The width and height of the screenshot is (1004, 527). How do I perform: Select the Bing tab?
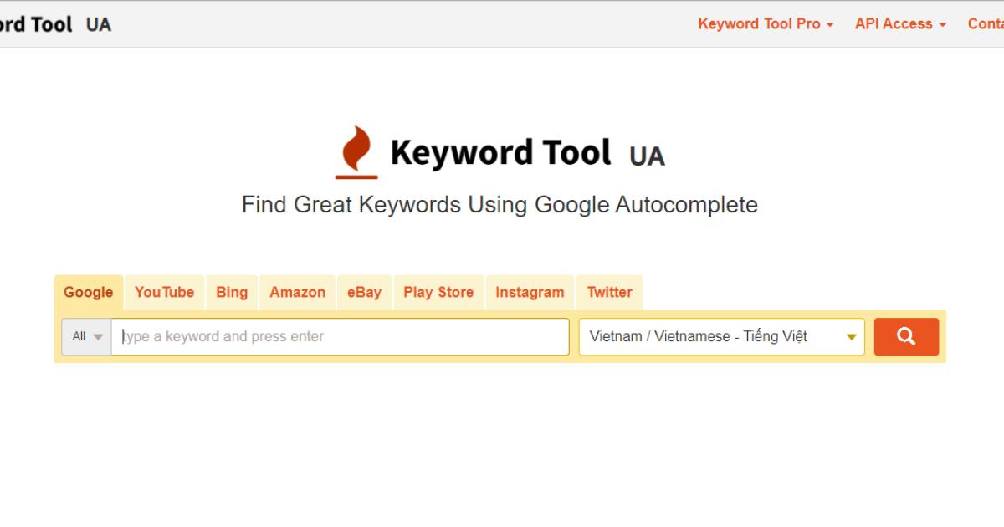(232, 292)
